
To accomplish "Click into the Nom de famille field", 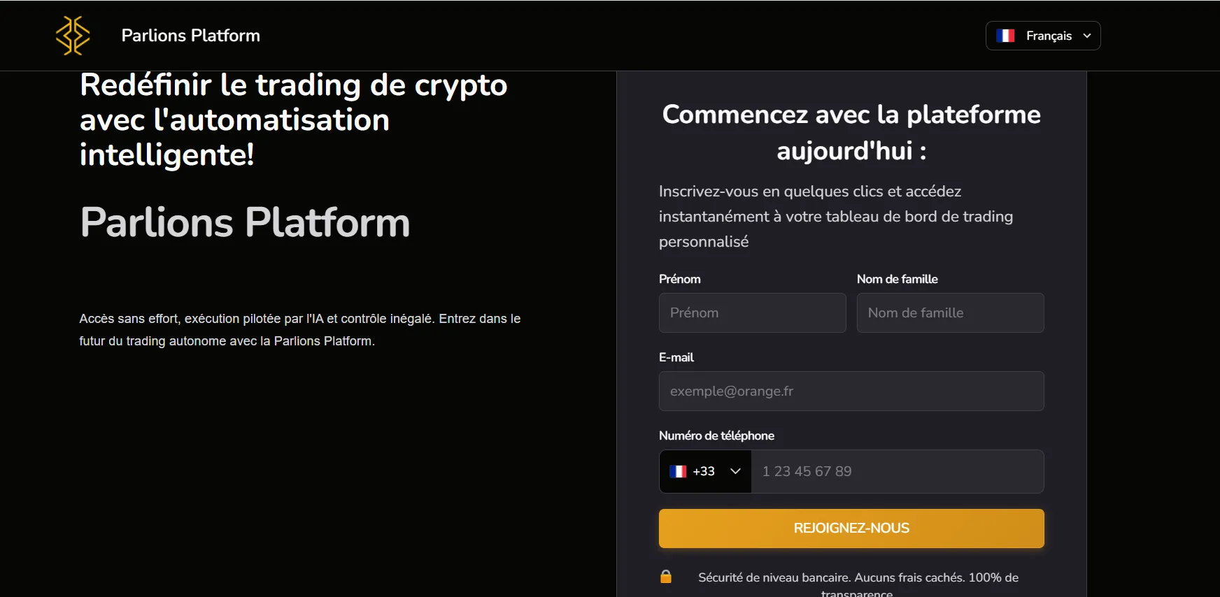I will tap(950, 312).
